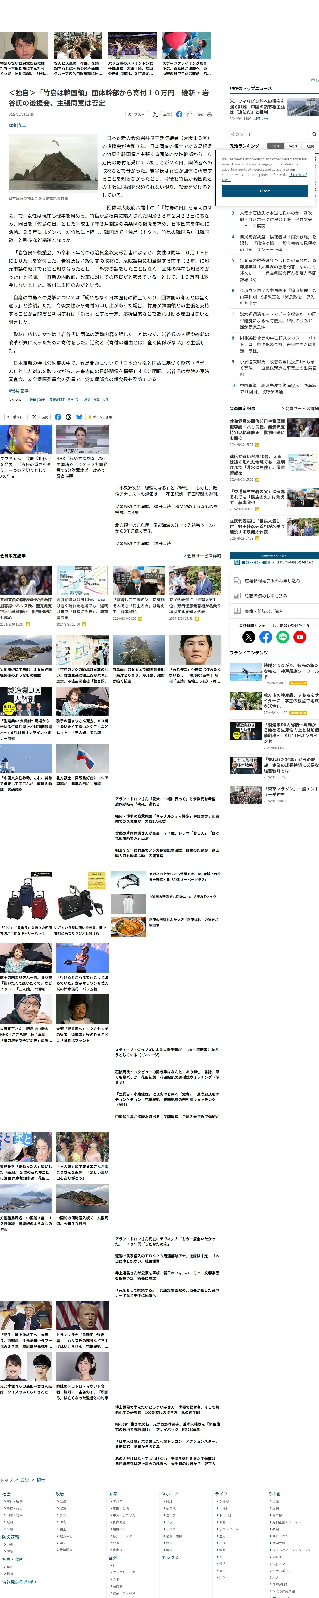
Task: Copy the article link with the chain icon
Action: pos(200,114)
